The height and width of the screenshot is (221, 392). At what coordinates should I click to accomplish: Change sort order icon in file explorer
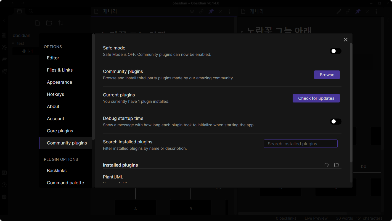[x=61, y=23]
